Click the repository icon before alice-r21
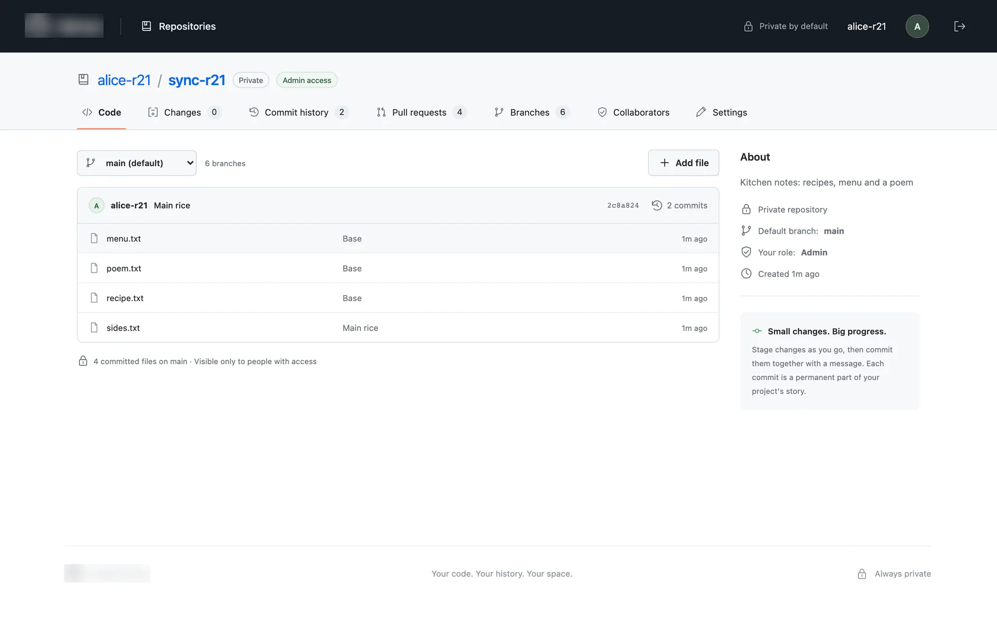 pos(84,79)
